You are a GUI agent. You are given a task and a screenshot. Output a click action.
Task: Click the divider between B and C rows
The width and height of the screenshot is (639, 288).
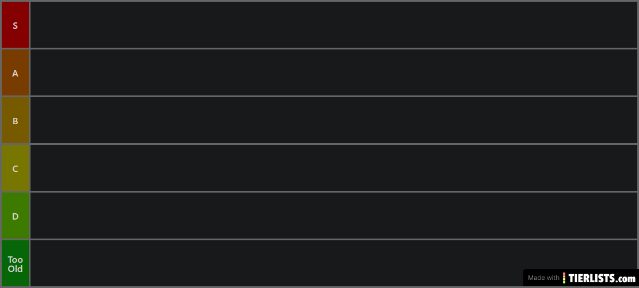(x=333, y=144)
